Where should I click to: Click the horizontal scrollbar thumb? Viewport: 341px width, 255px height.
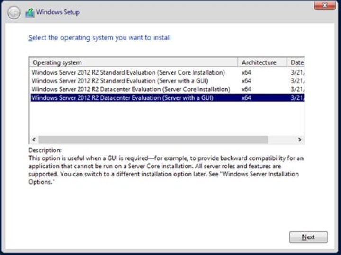(x=153, y=140)
